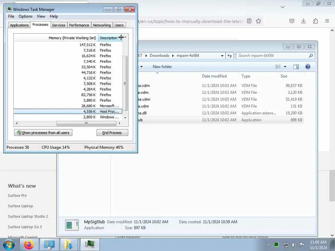Open Firefox downloads panel icon
The width and height of the screenshot is (335, 251).
[303, 21]
